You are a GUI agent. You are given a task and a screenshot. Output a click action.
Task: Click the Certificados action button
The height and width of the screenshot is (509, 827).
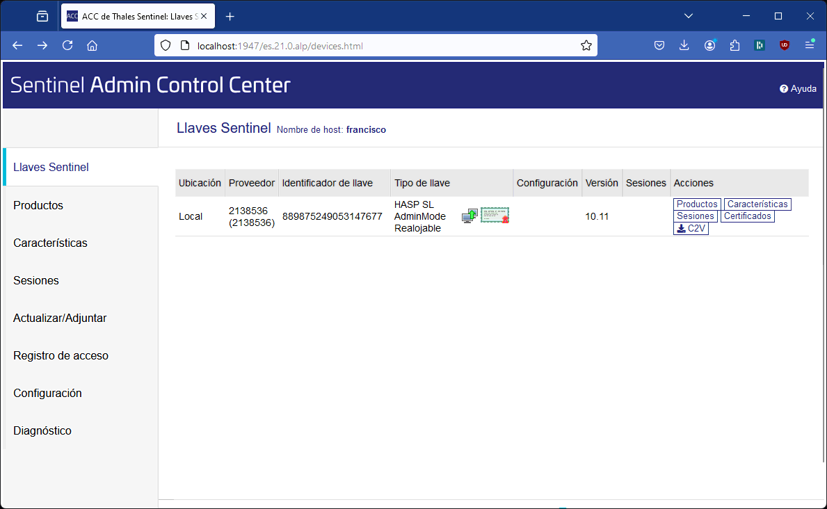[x=747, y=216]
